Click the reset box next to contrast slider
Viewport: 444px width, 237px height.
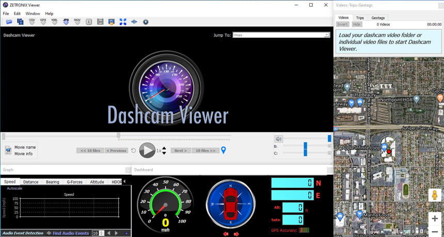[329, 153]
